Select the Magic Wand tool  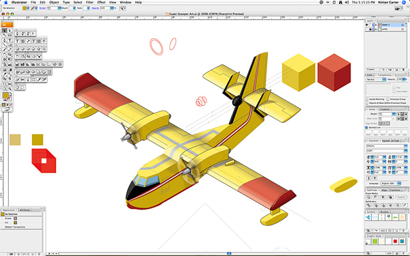[x=5, y=35]
